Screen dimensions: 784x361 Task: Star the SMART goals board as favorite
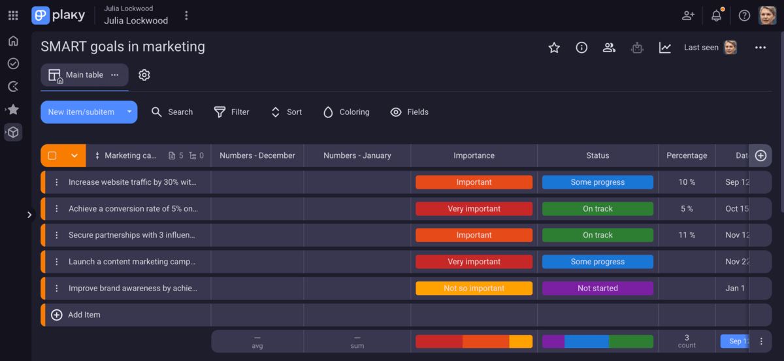(x=554, y=48)
